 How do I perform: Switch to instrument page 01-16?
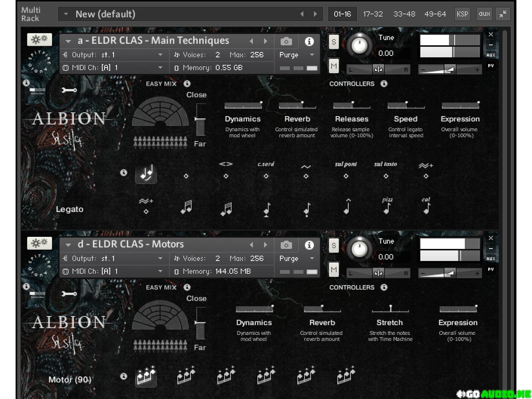click(x=342, y=14)
